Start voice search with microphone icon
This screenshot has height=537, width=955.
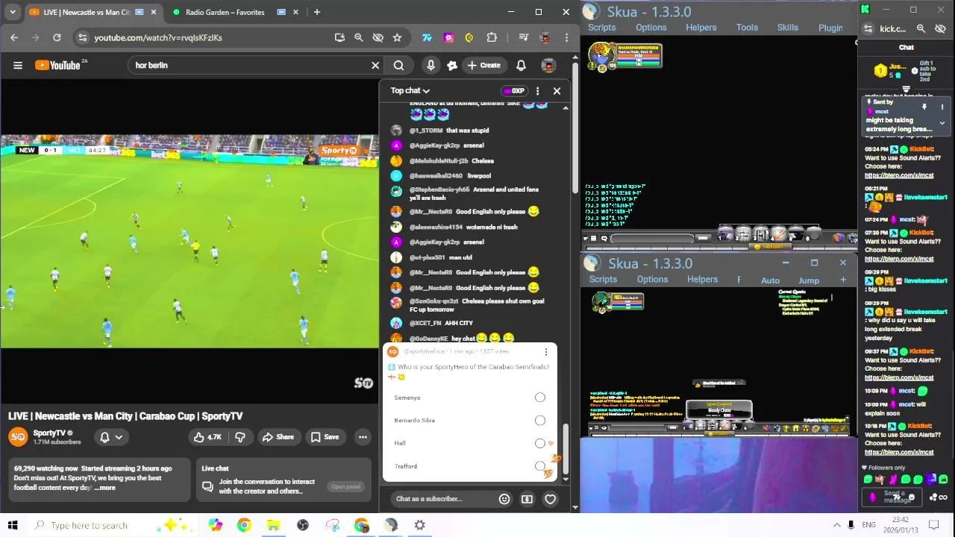pos(430,66)
